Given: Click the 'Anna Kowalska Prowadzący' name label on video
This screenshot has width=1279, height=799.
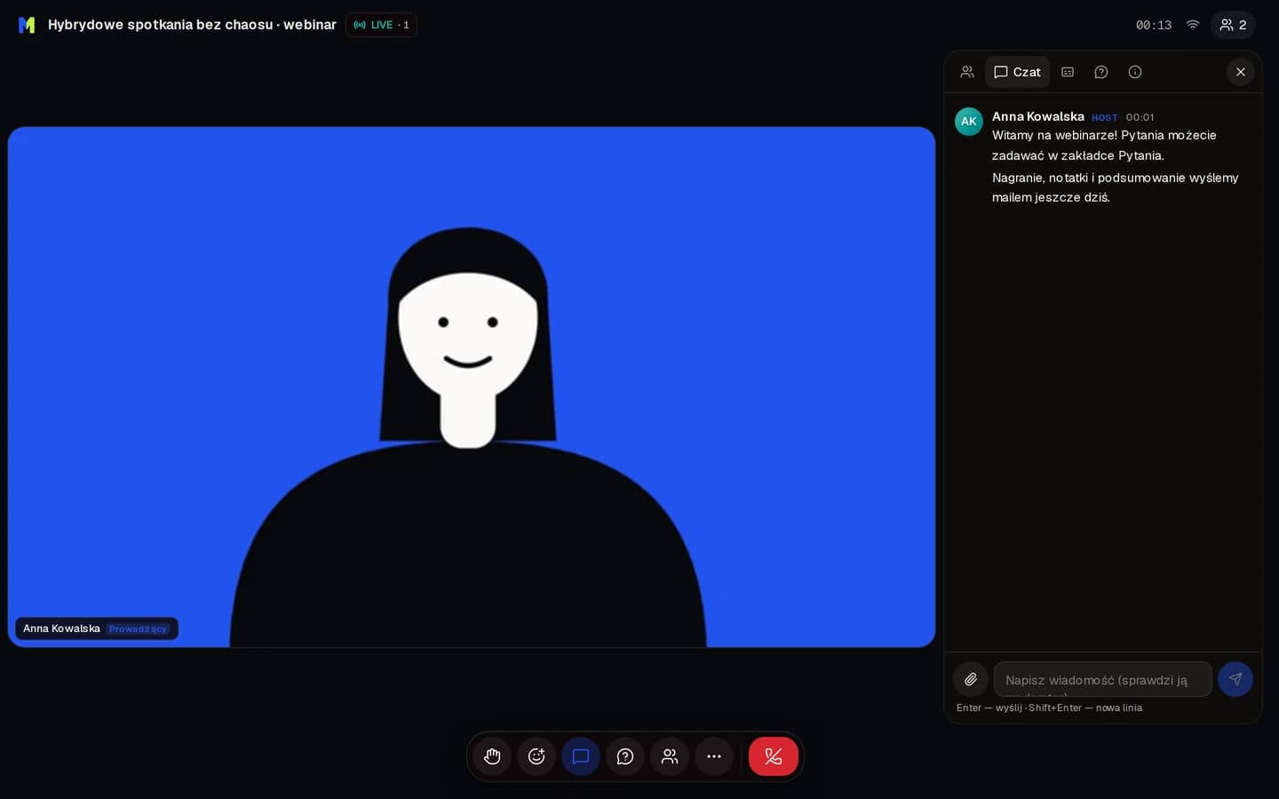Looking at the screenshot, I should (x=97, y=629).
